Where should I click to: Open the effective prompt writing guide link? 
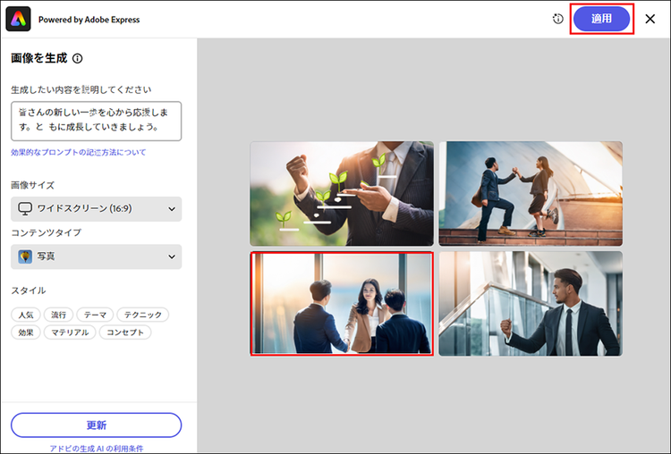(79, 153)
